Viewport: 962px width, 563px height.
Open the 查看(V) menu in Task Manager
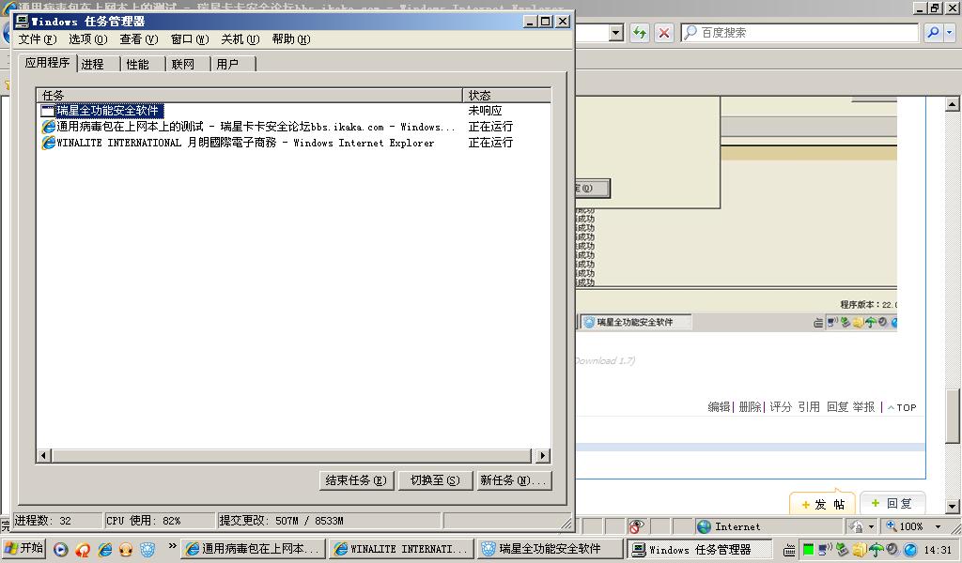tap(139, 39)
